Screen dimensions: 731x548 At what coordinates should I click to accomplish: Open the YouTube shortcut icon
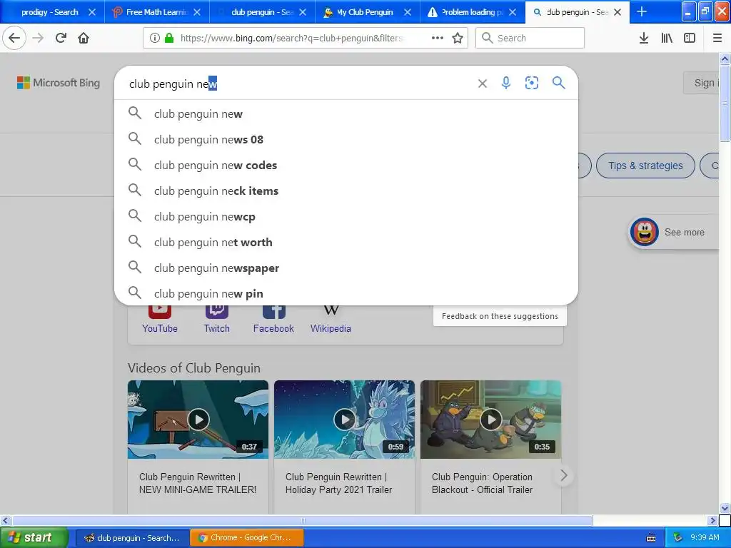tap(159, 311)
